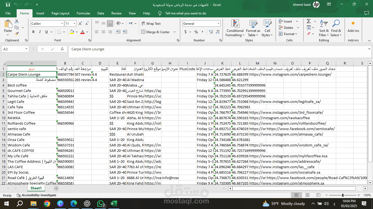The width and height of the screenshot is (373, 209).
Task: Click the Cut scissors icon
Action: [17, 21]
